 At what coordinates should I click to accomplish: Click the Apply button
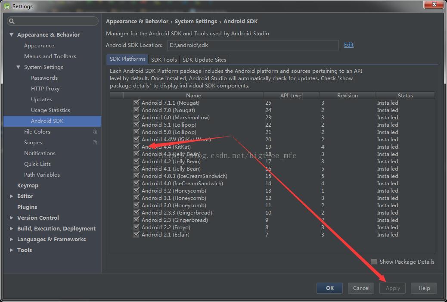(393, 288)
